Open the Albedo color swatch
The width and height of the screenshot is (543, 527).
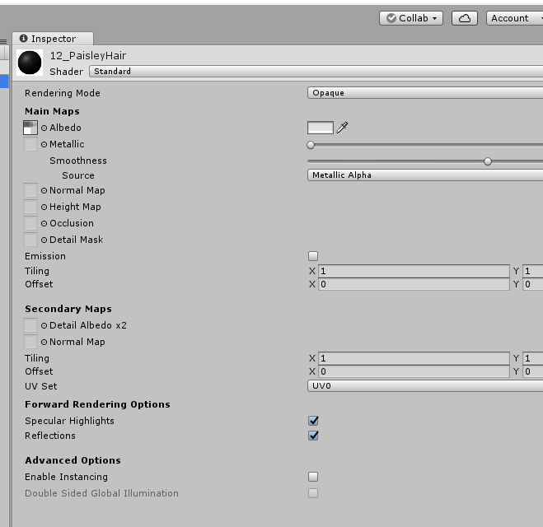pos(321,128)
